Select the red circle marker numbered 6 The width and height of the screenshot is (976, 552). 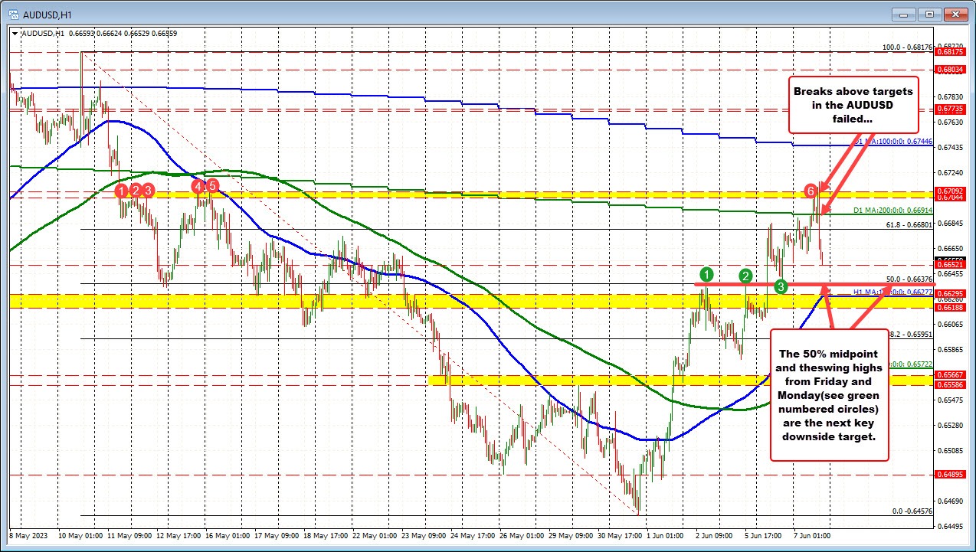pos(811,190)
